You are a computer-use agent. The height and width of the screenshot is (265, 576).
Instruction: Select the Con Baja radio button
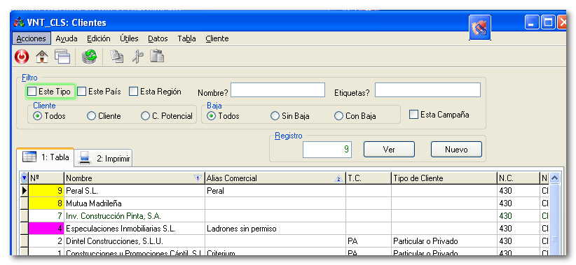coord(338,116)
